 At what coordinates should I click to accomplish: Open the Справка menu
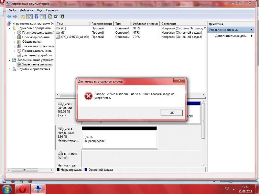tap(52, 10)
